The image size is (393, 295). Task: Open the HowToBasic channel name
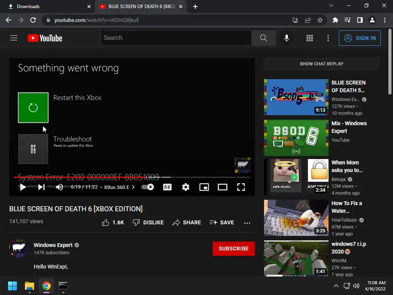click(x=344, y=220)
